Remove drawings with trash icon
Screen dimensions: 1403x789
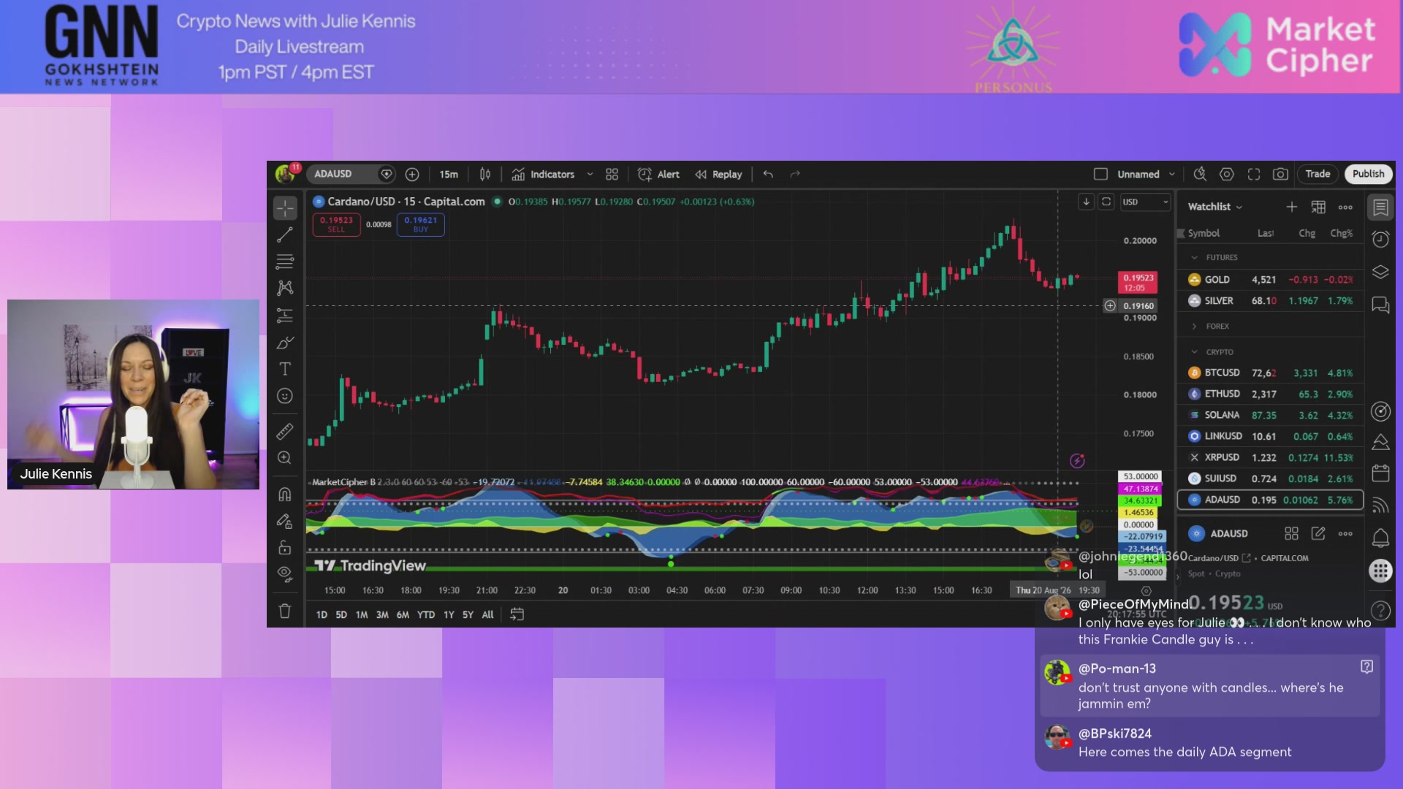(285, 611)
